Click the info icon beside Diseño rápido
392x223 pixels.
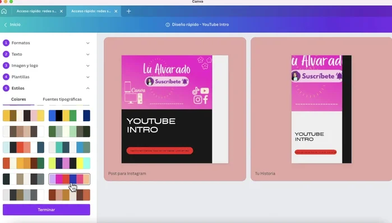coord(168,25)
